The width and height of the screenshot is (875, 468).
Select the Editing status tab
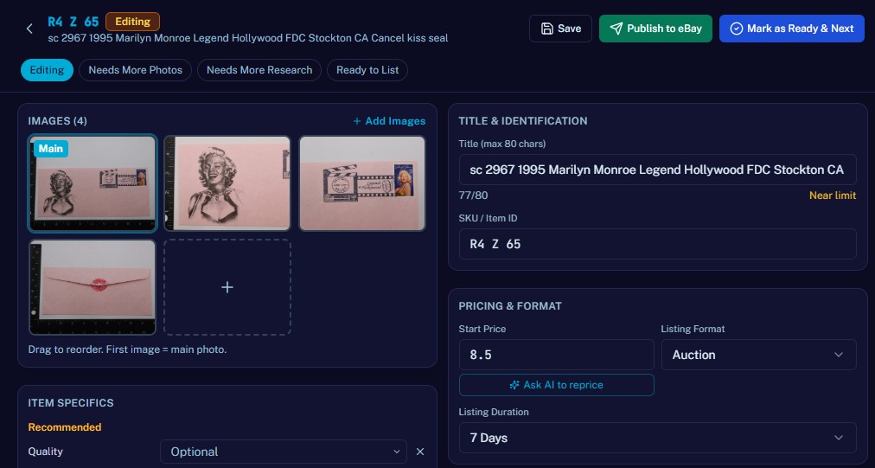47,70
